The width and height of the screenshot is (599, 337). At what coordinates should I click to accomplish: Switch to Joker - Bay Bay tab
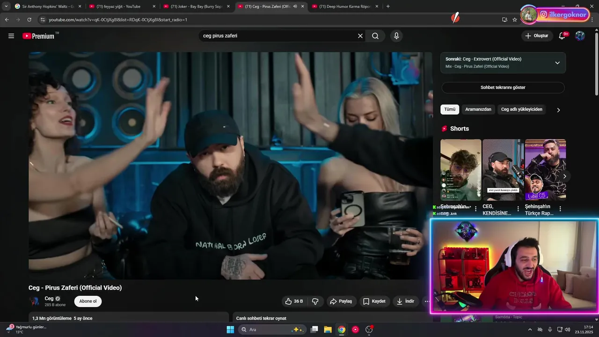196,7
